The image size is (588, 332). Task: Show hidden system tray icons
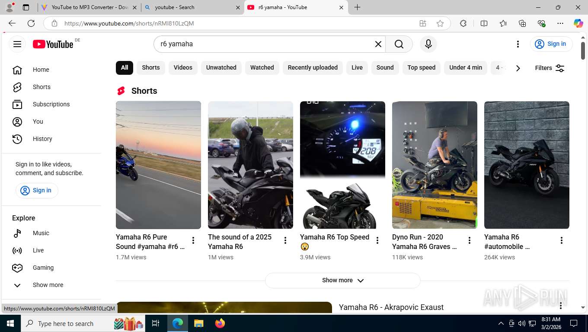pyautogui.click(x=501, y=323)
